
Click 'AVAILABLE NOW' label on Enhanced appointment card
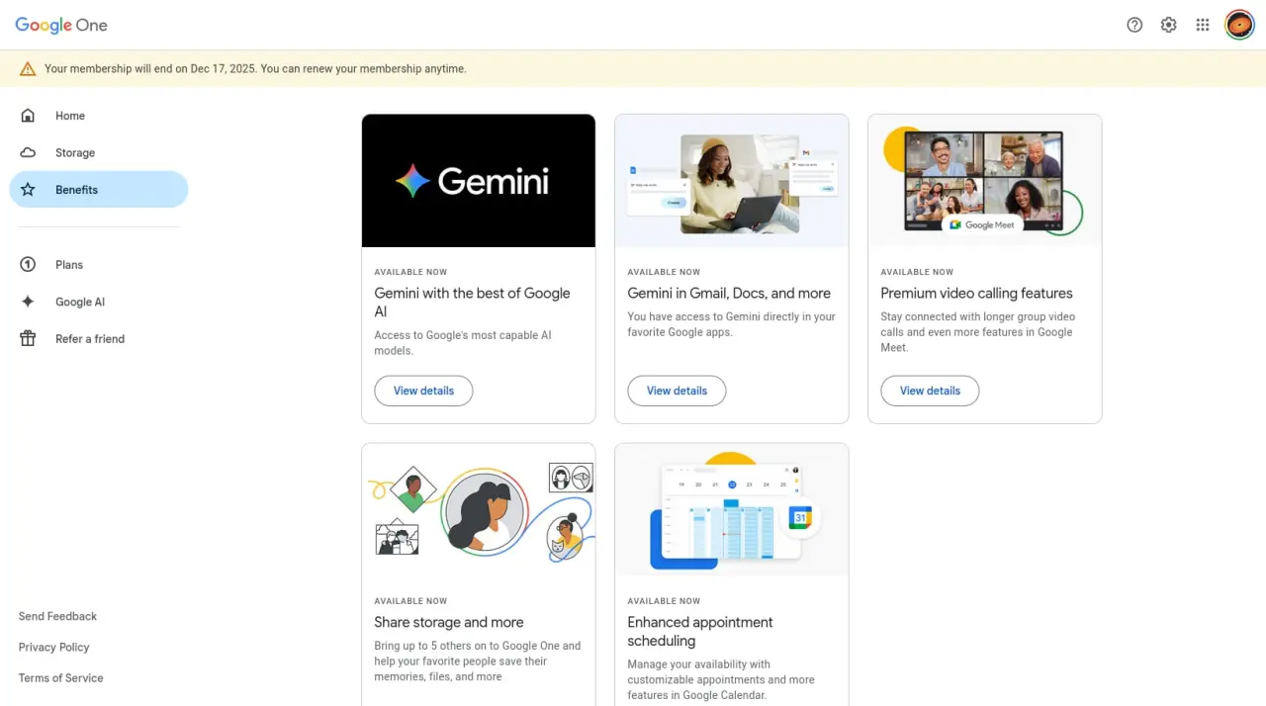coord(664,601)
